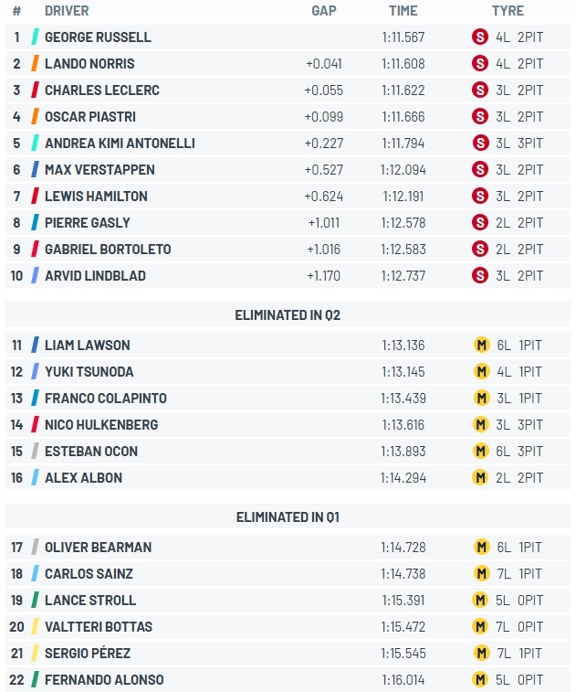Screen dimensions: 576x692
Task: Click Lance Stroll's green team colour stripe
Action: pos(35,600)
